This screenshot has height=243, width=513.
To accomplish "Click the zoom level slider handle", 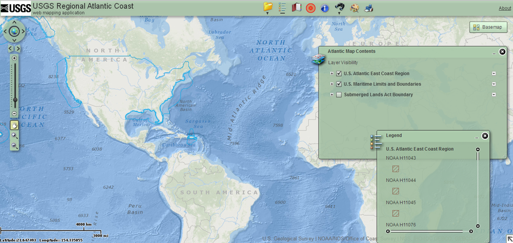I will pos(15,100).
